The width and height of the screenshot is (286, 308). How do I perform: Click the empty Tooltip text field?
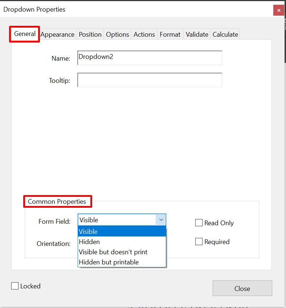click(150, 80)
